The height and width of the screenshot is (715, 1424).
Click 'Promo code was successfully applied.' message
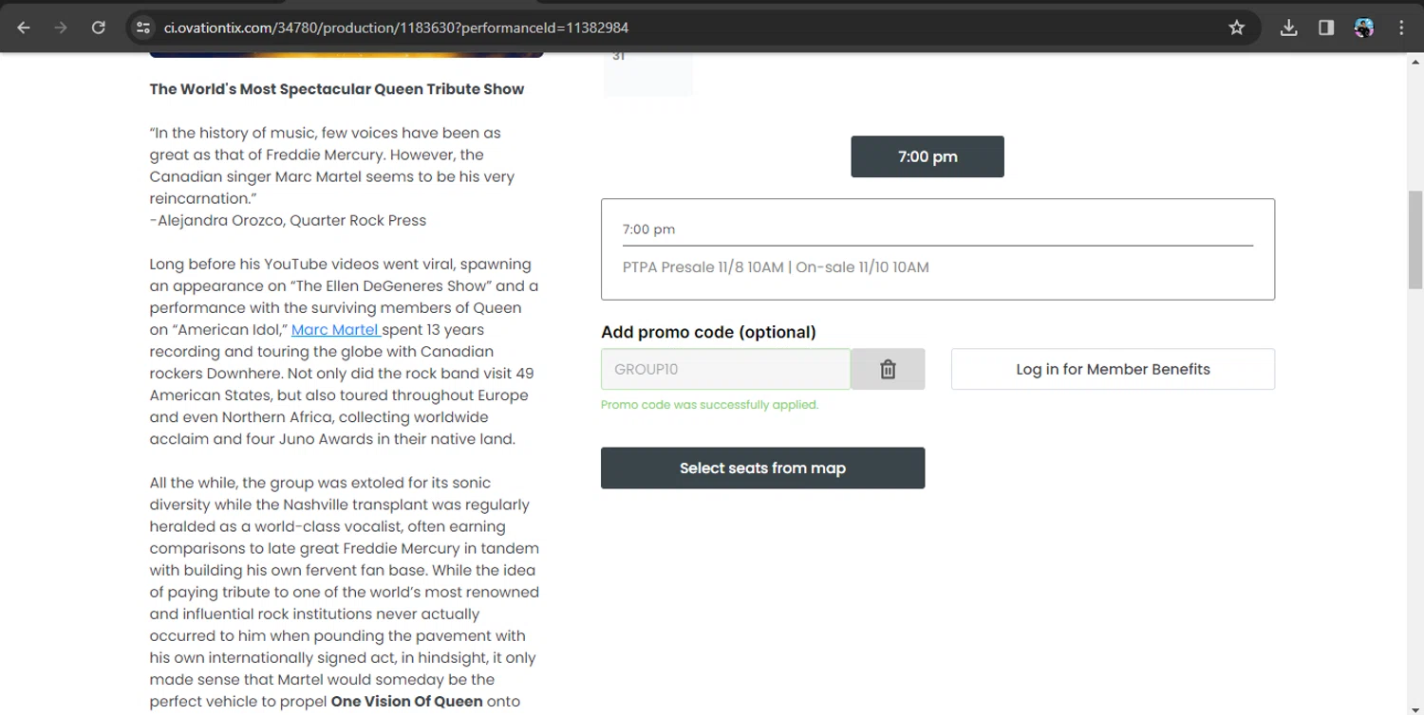coord(709,405)
